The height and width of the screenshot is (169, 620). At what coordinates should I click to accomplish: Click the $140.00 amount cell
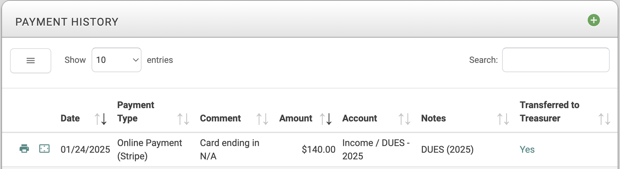coord(318,149)
